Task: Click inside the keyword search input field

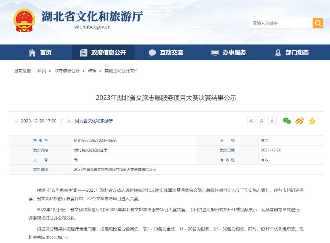Action: (280, 23)
